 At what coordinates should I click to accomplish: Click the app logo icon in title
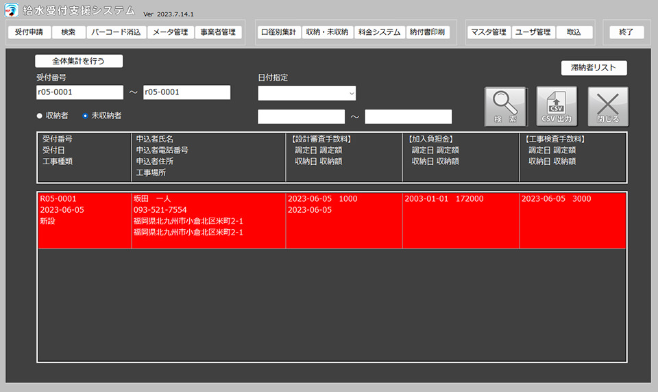[x=12, y=12]
